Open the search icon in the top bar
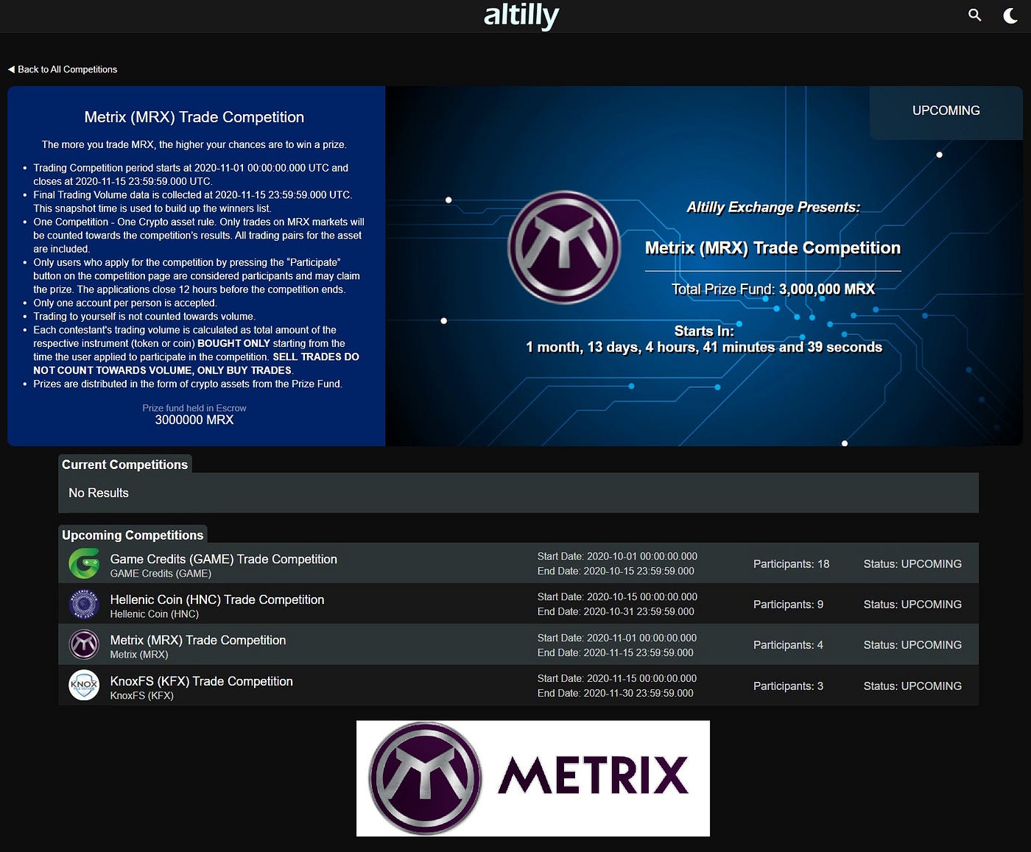 point(974,15)
